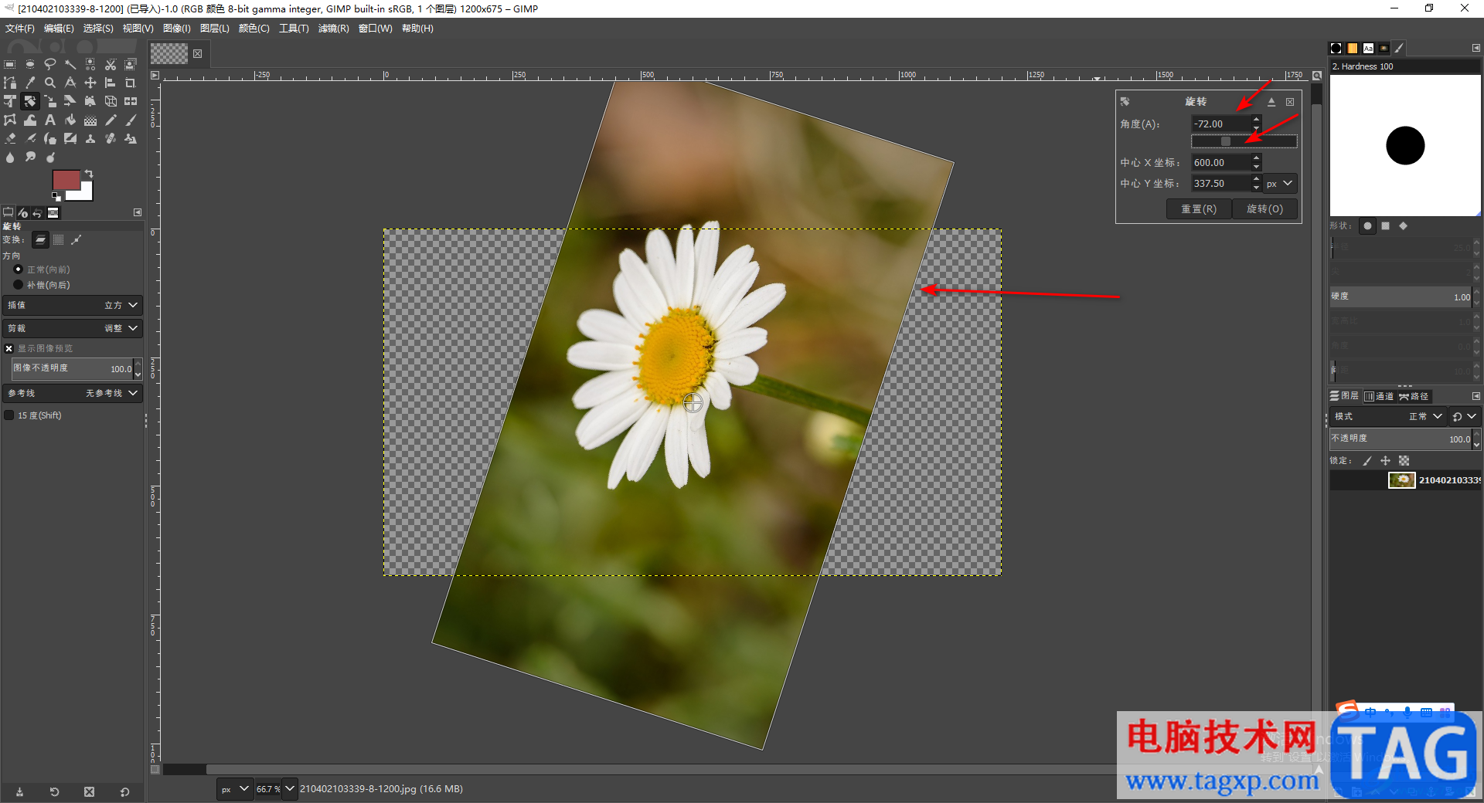
Task: Switch to the 通道 channels tab
Action: 1380,396
